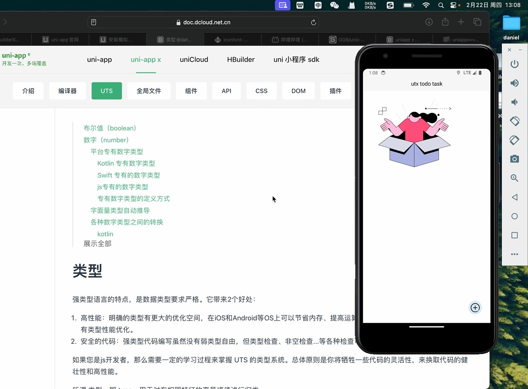Jump to Swift 专有的数字类型 link
Viewport: 528px width, 389px height.
[128, 175]
